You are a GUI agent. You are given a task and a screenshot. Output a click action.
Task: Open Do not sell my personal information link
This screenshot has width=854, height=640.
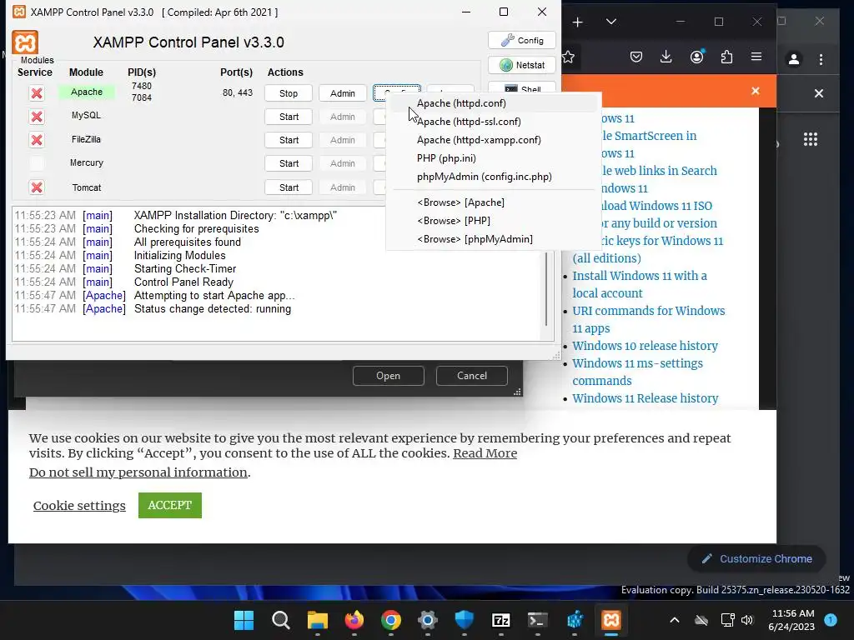pyautogui.click(x=138, y=472)
